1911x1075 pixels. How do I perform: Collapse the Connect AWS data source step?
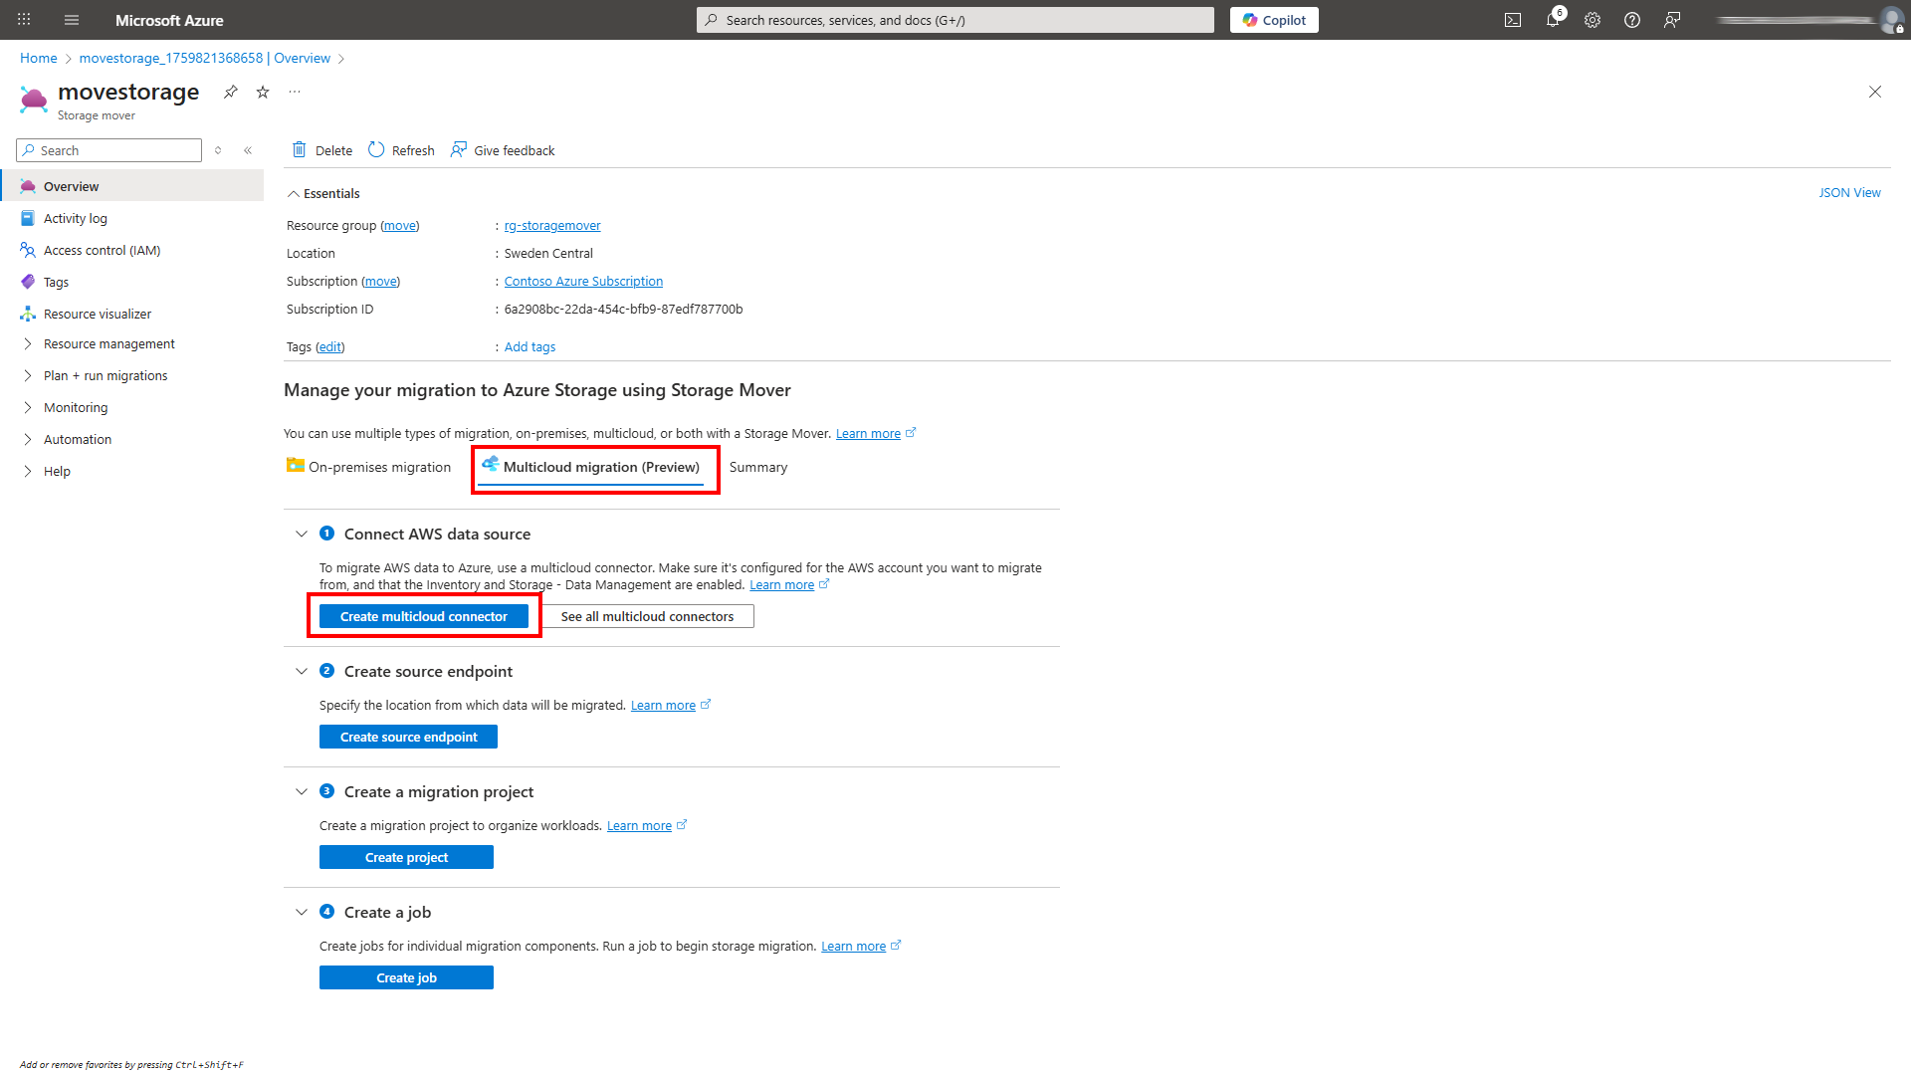(302, 534)
